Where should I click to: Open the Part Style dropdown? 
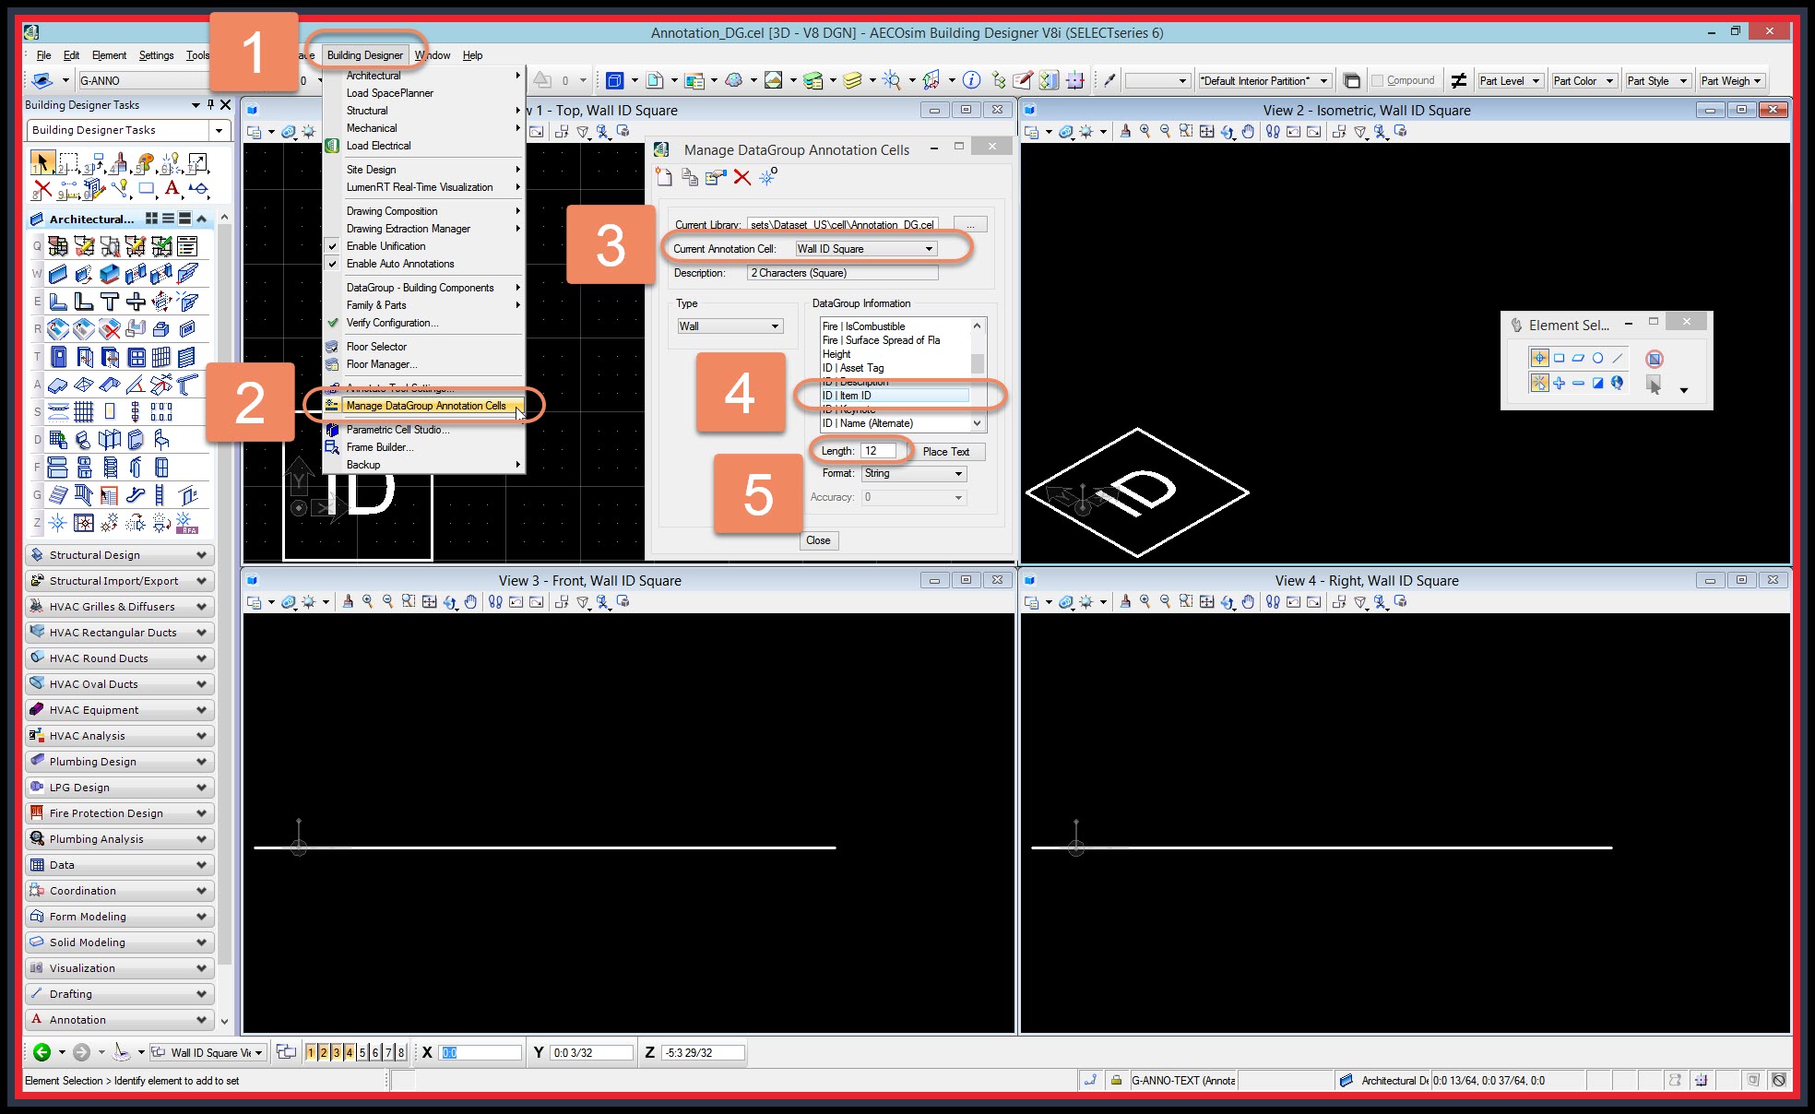1657,80
